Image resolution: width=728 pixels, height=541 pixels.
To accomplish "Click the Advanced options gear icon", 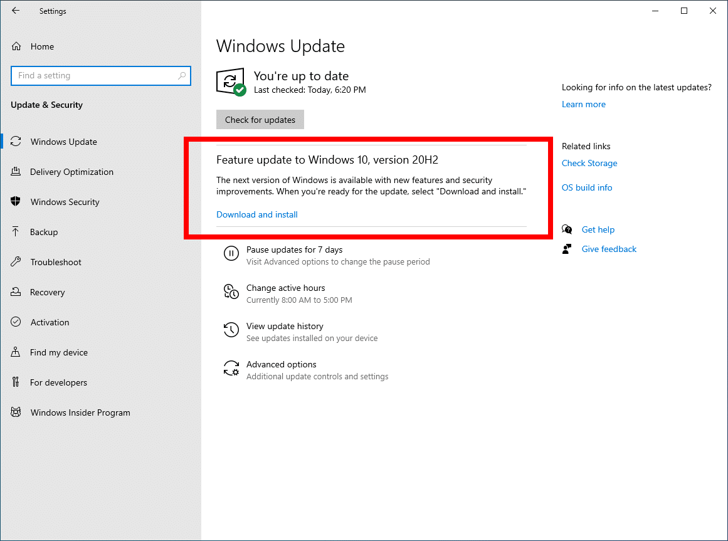I will coord(231,369).
